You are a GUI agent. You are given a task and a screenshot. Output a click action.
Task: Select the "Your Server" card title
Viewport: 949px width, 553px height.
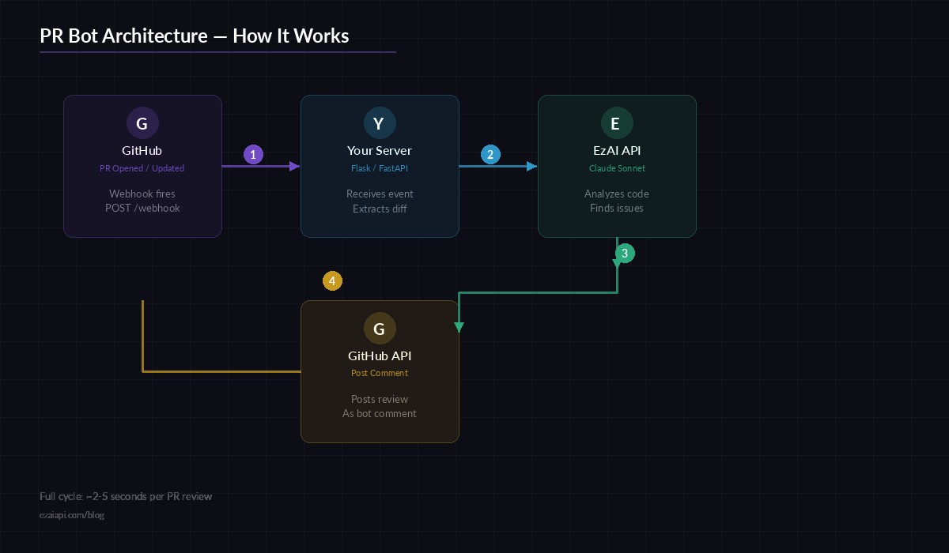pyautogui.click(x=380, y=150)
